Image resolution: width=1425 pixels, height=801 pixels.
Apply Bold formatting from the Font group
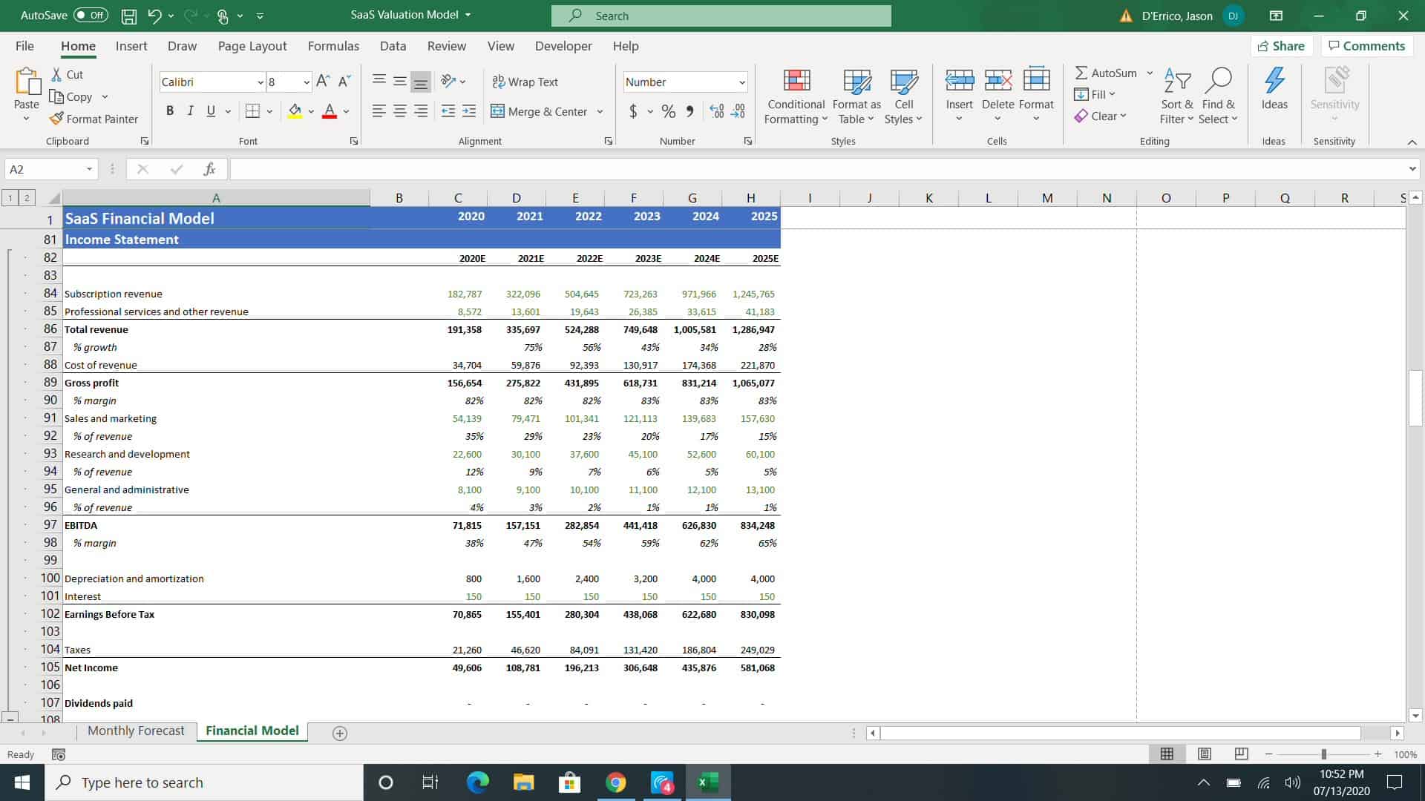pos(170,111)
